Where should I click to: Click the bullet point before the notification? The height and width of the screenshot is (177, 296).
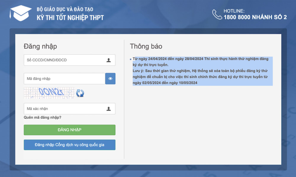click(x=131, y=59)
